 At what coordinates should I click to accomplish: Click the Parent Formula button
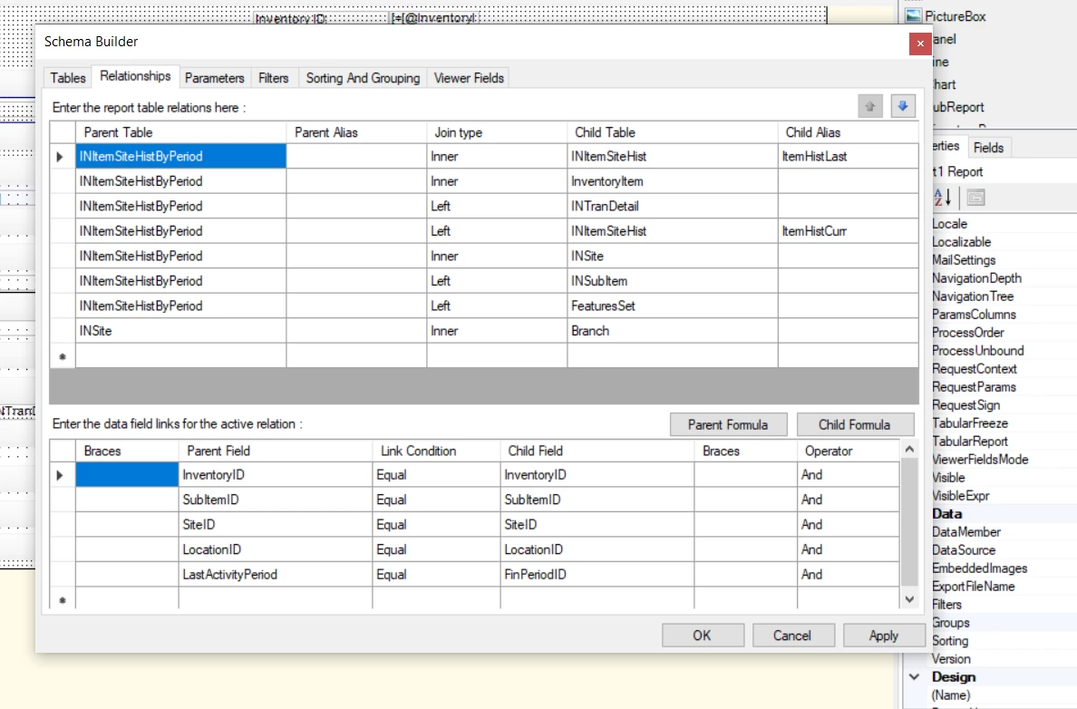coord(728,424)
